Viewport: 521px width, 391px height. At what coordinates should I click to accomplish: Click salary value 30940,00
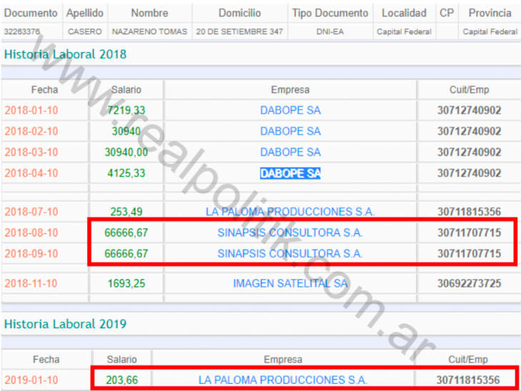pos(126,152)
